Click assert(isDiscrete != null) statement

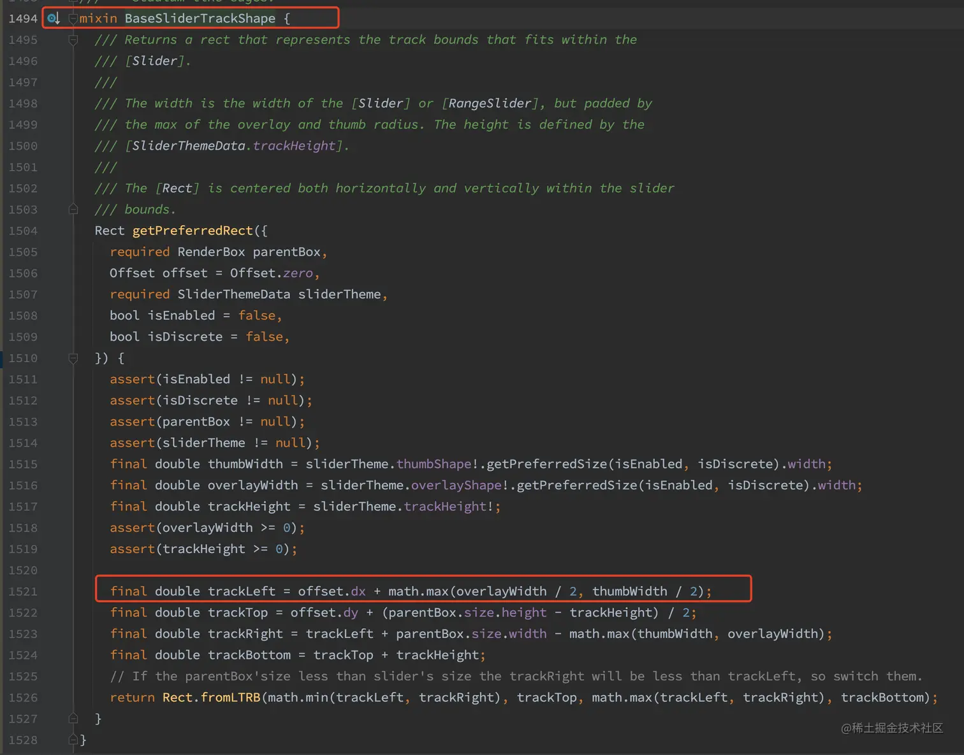tap(211, 400)
